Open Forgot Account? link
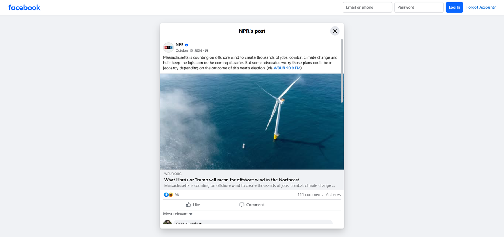Viewport: 504px width, 237px height. (x=481, y=7)
